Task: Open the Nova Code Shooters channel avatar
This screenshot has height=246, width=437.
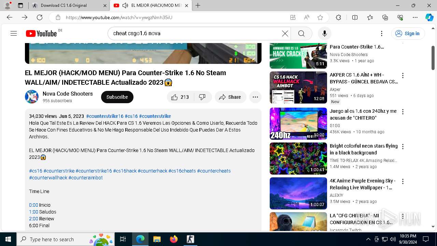Action: pyautogui.click(x=32, y=97)
